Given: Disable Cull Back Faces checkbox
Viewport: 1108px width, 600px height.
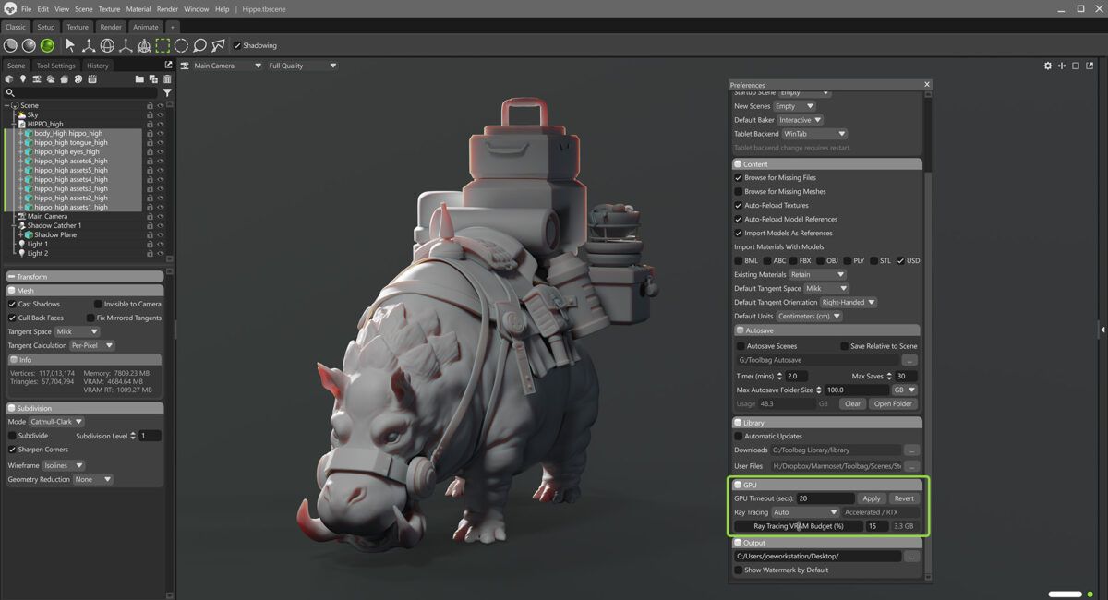Looking at the screenshot, I should 13,318.
